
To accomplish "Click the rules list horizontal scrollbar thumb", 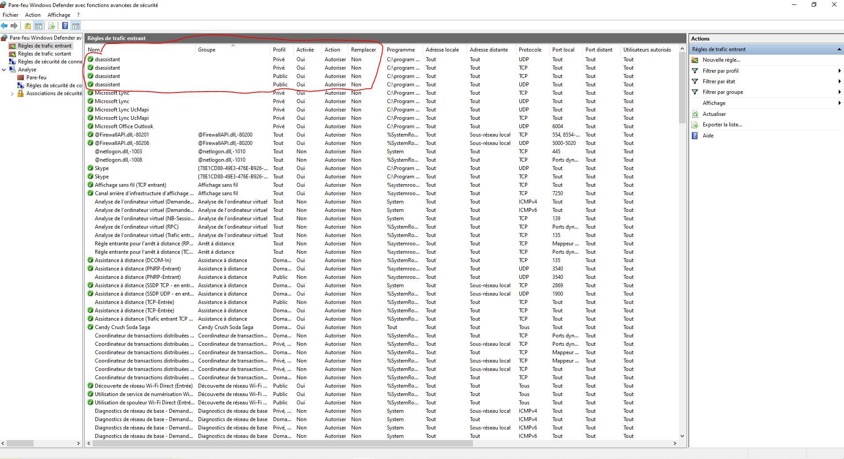I will [x=282, y=444].
